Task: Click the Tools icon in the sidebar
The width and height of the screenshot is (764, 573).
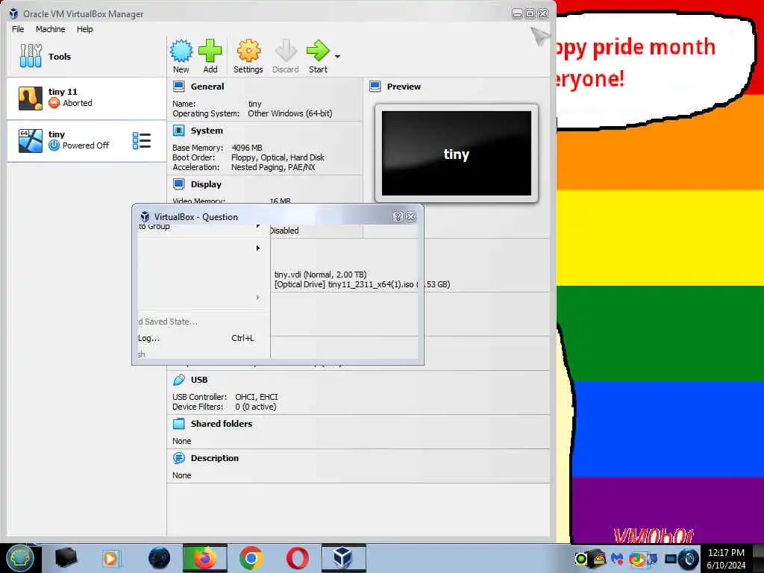Action: click(x=31, y=55)
